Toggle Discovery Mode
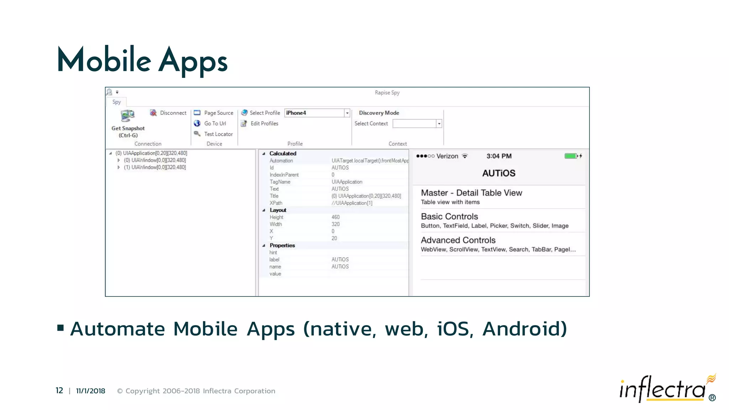Viewport: 729px width, 410px height. coord(379,113)
